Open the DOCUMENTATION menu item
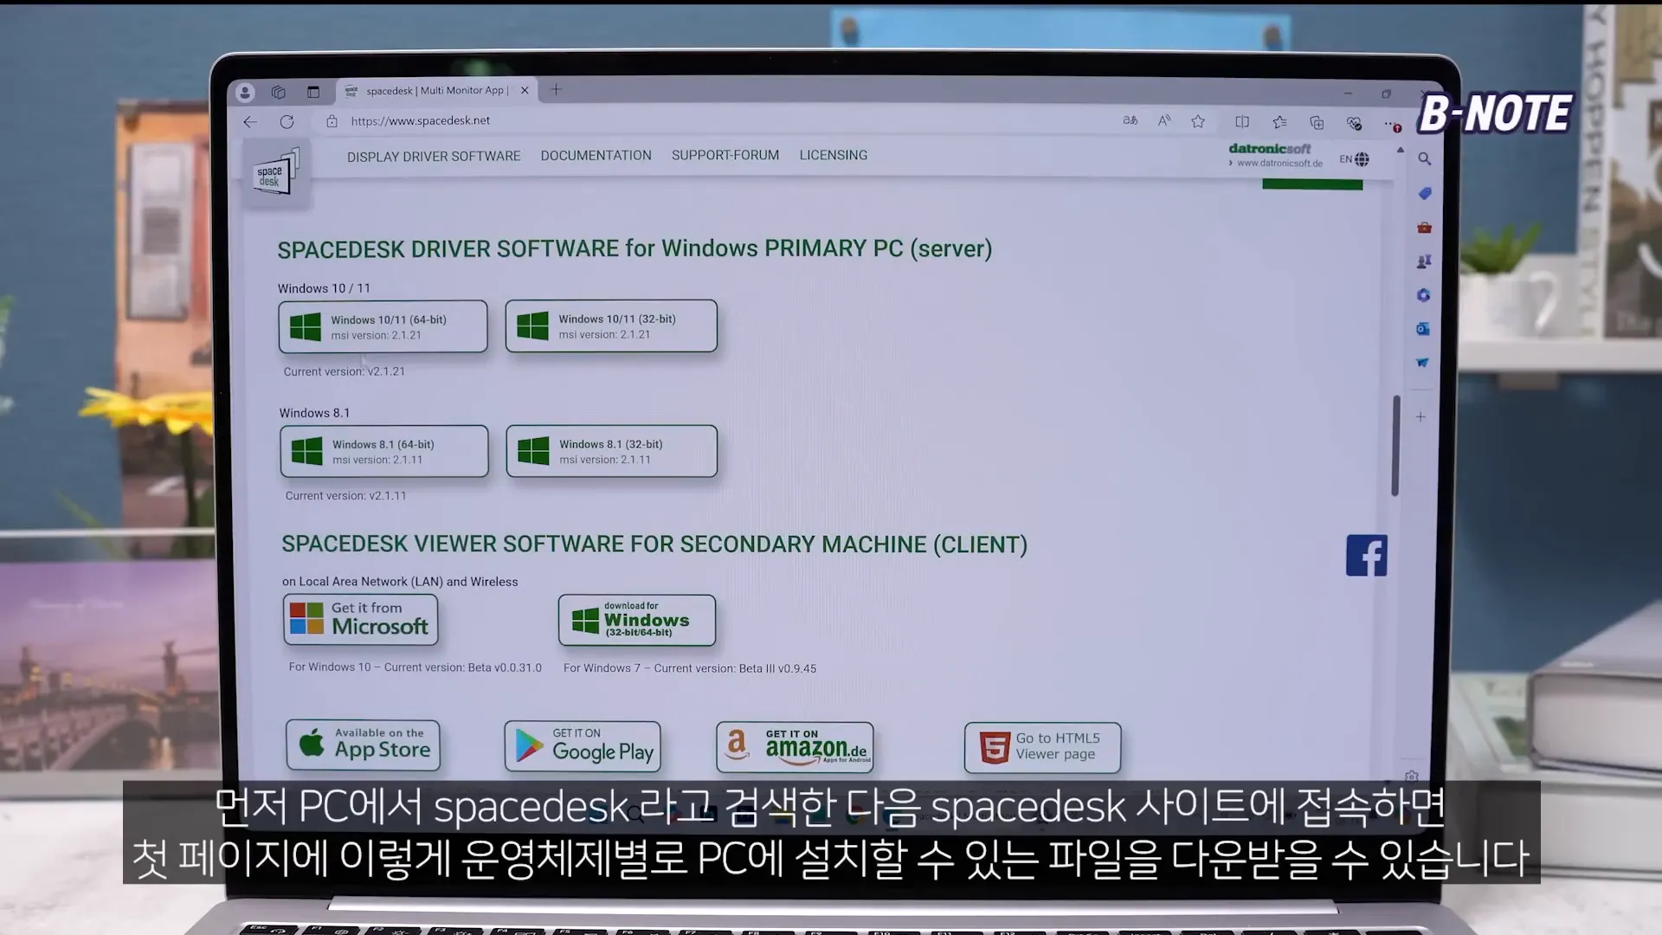 coord(595,154)
